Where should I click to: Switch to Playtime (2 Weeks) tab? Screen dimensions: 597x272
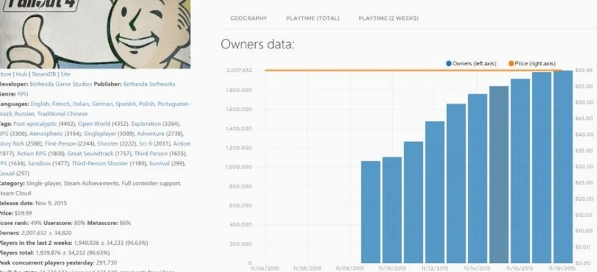click(388, 18)
